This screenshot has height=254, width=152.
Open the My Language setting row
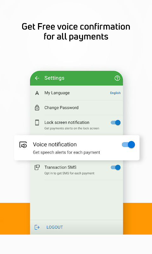77,93
